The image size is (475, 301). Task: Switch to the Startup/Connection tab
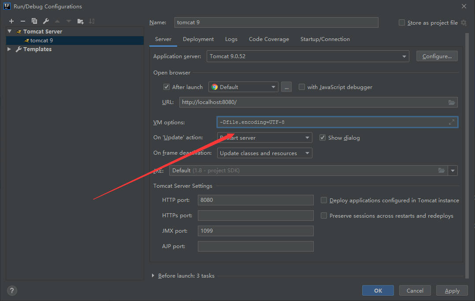325,39
